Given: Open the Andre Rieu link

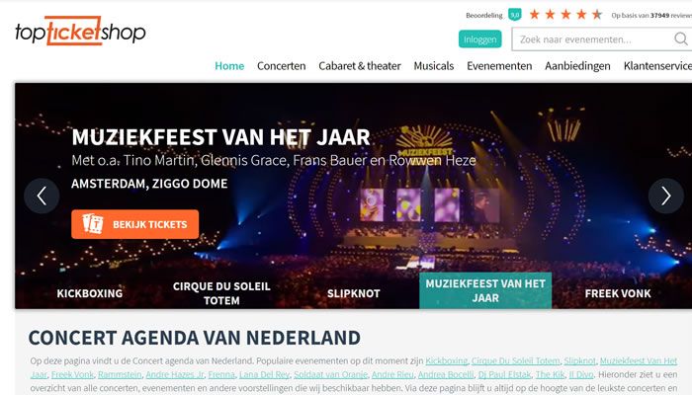Looking at the screenshot, I should tap(392, 374).
